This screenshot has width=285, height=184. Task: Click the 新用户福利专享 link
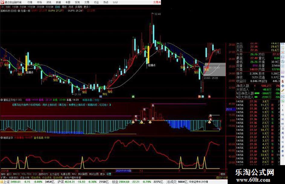click(72, 177)
